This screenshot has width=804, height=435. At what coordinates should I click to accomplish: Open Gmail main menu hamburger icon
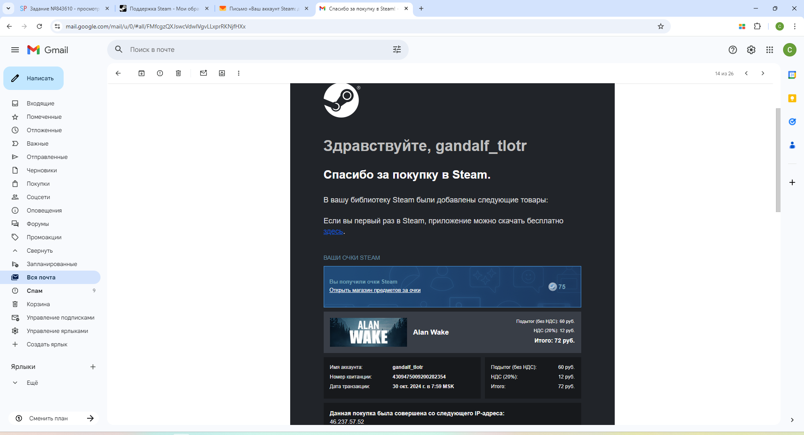click(15, 50)
